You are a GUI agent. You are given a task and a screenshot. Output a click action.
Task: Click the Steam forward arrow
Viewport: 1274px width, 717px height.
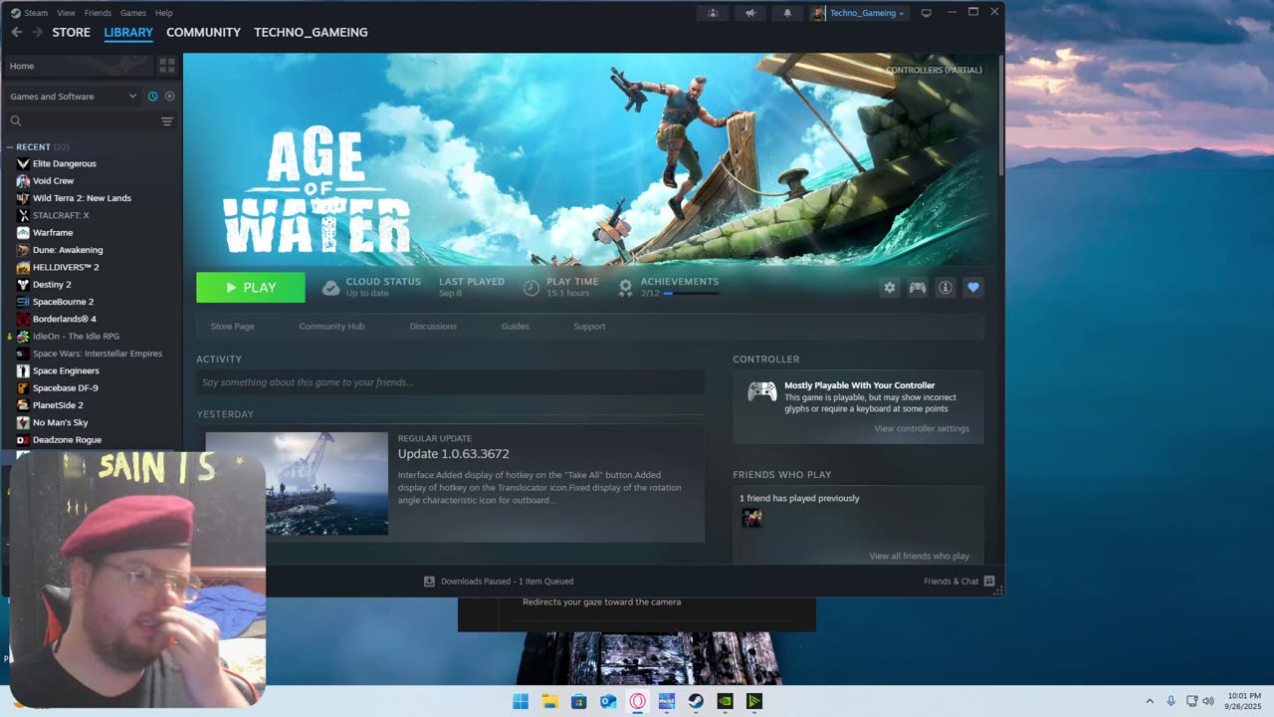click(x=38, y=32)
